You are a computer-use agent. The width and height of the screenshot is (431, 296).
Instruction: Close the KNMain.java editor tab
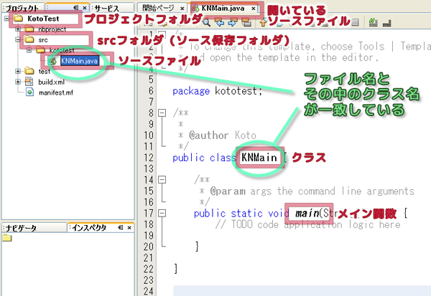[252, 7]
